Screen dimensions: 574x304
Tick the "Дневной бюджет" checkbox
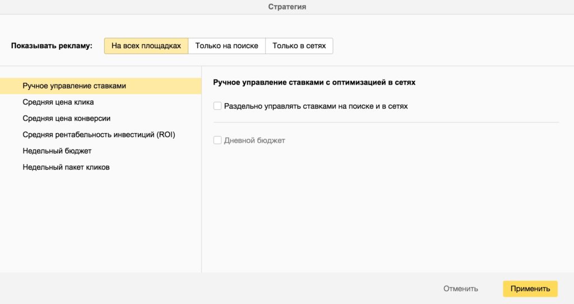coord(217,141)
